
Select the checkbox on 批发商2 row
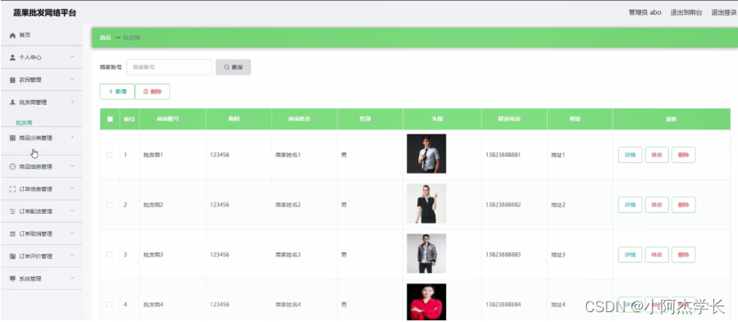[x=110, y=205]
